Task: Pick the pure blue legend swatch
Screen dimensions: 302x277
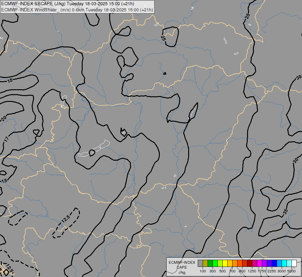Action: point(275,263)
